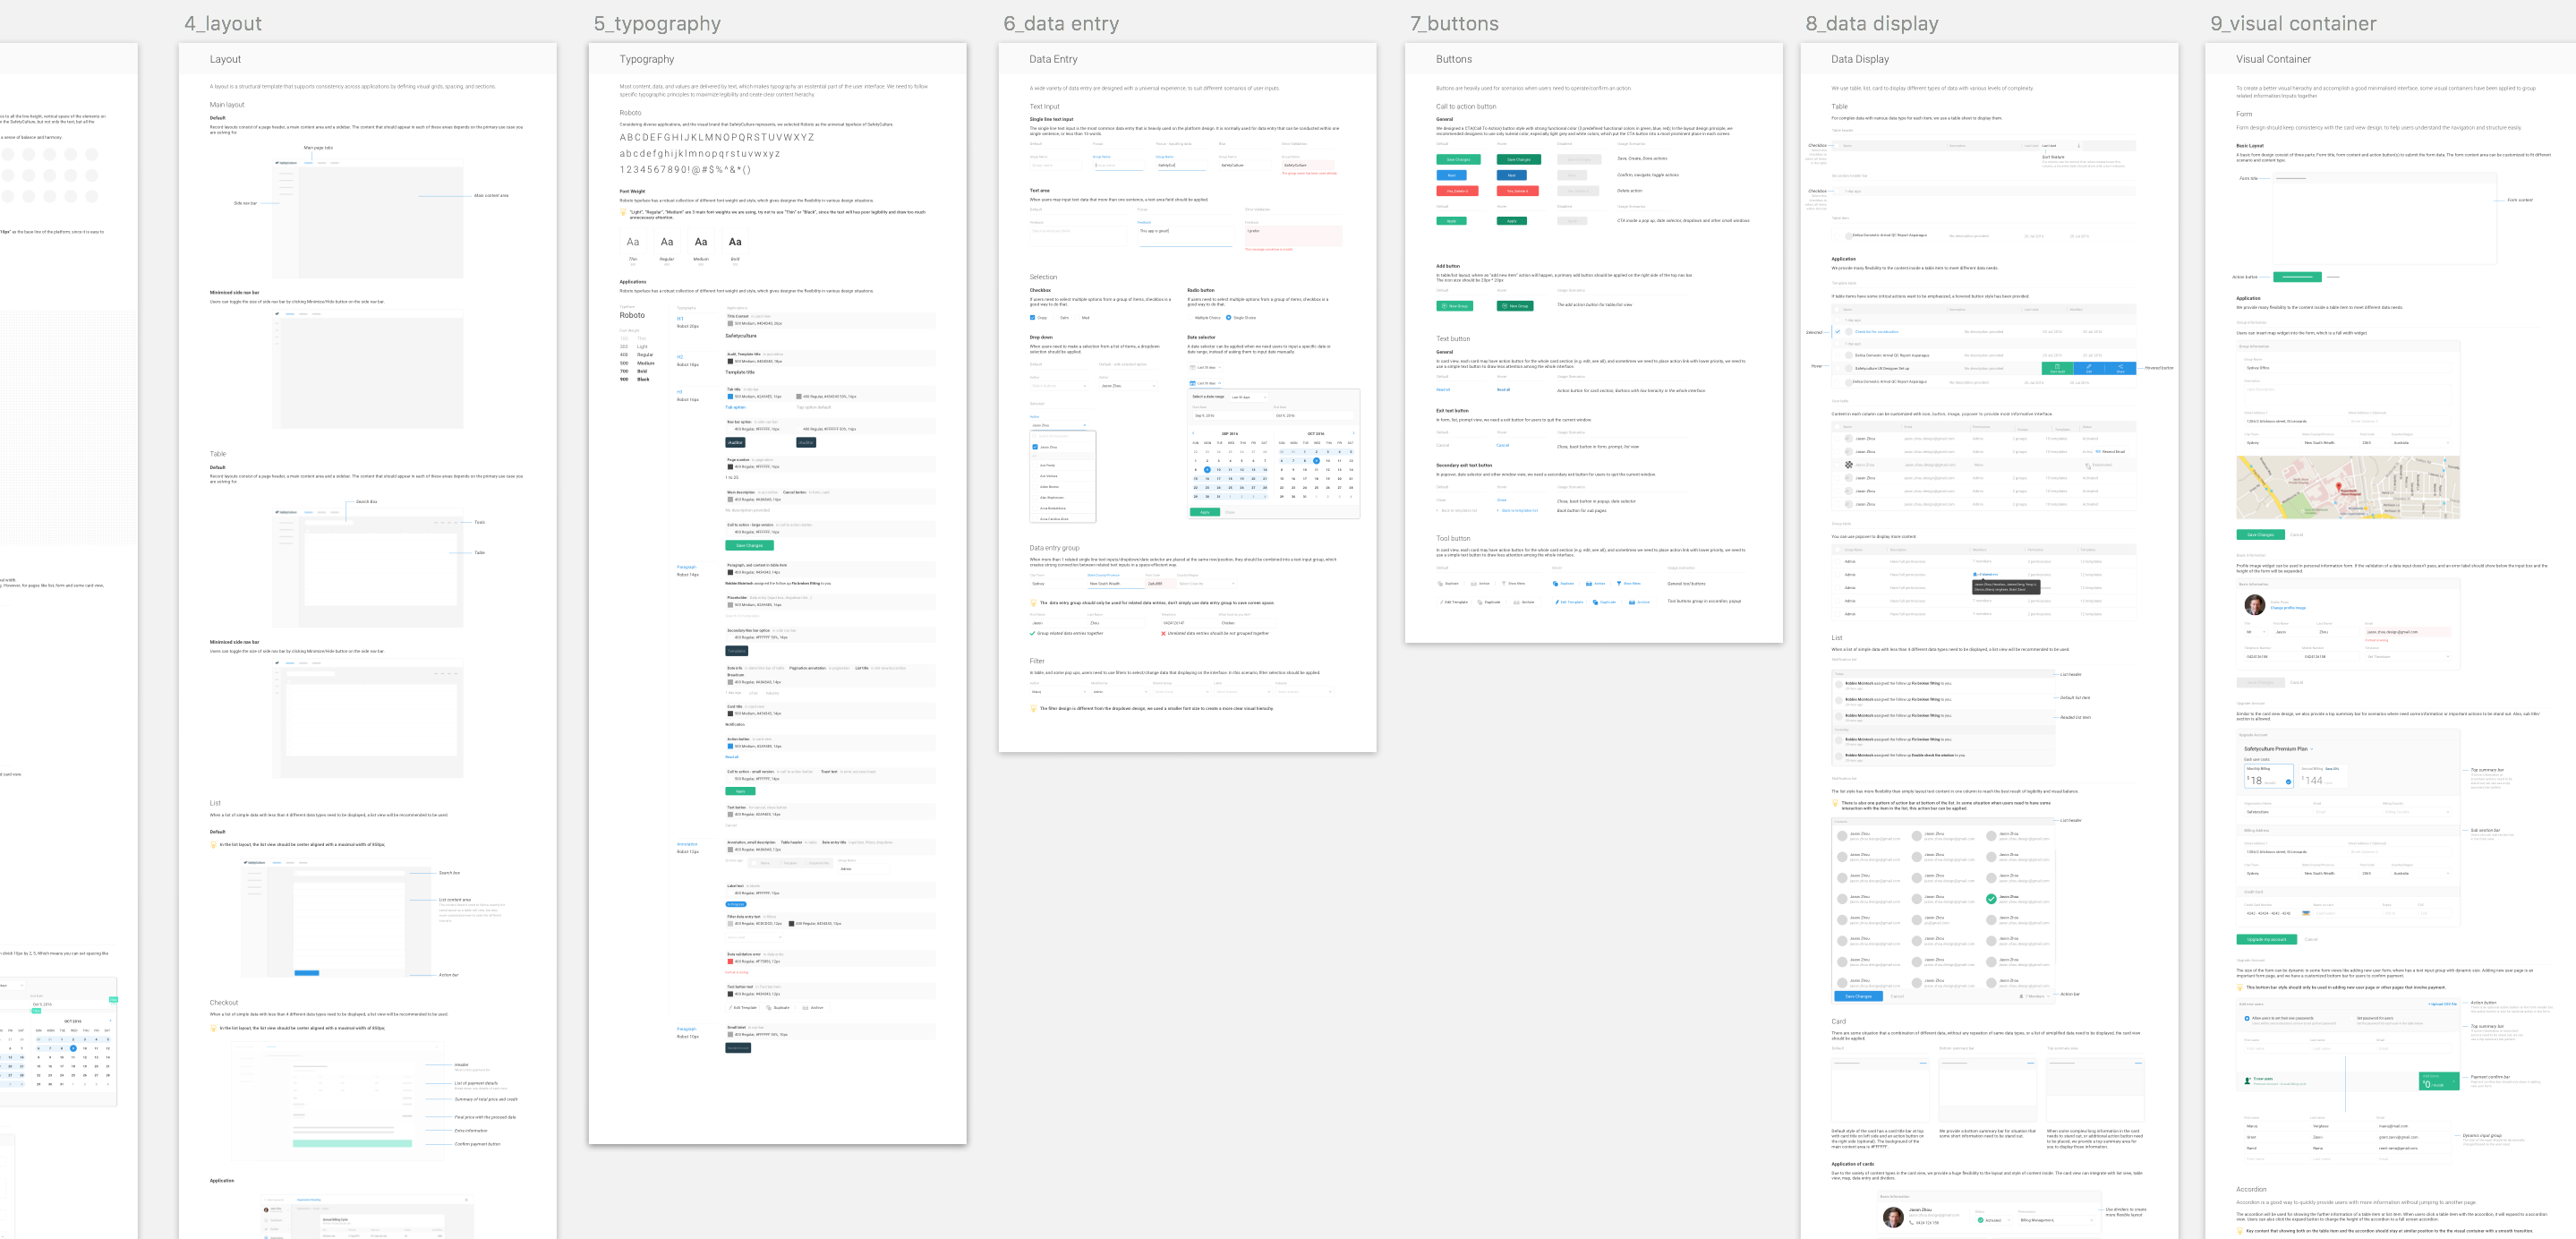Click the 'Read all' text link
The image size is (2576, 1239).
(x=1443, y=390)
